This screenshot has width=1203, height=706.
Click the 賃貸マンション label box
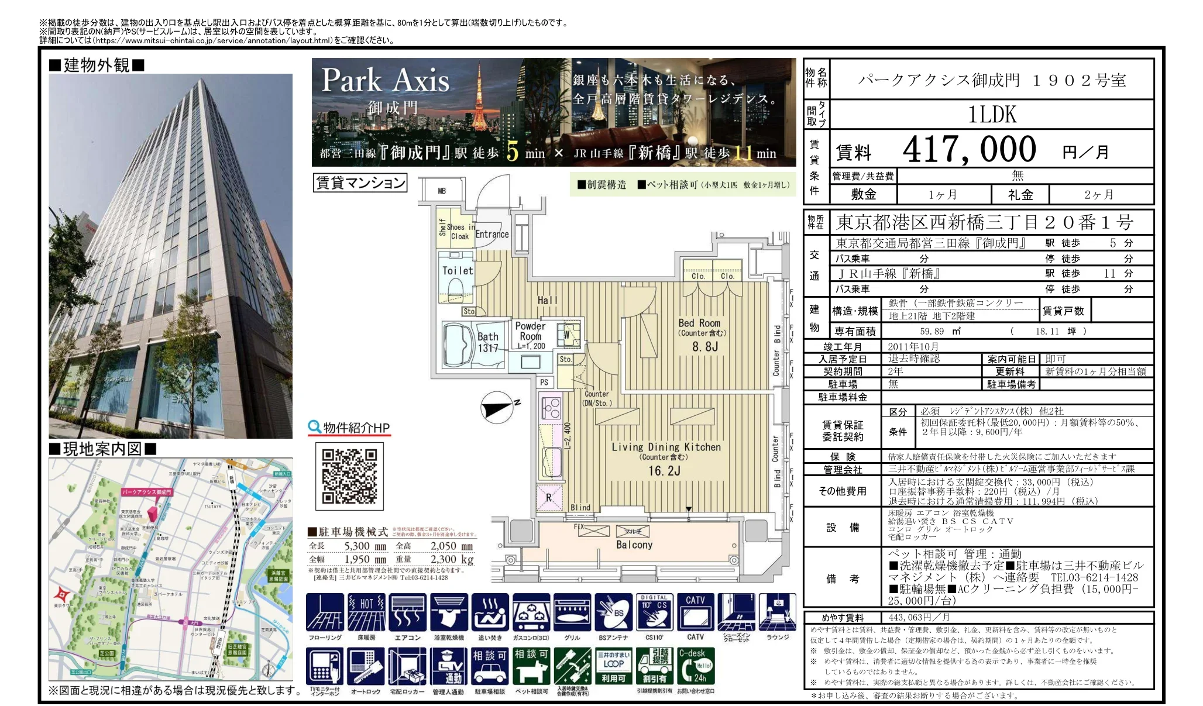coord(360,183)
